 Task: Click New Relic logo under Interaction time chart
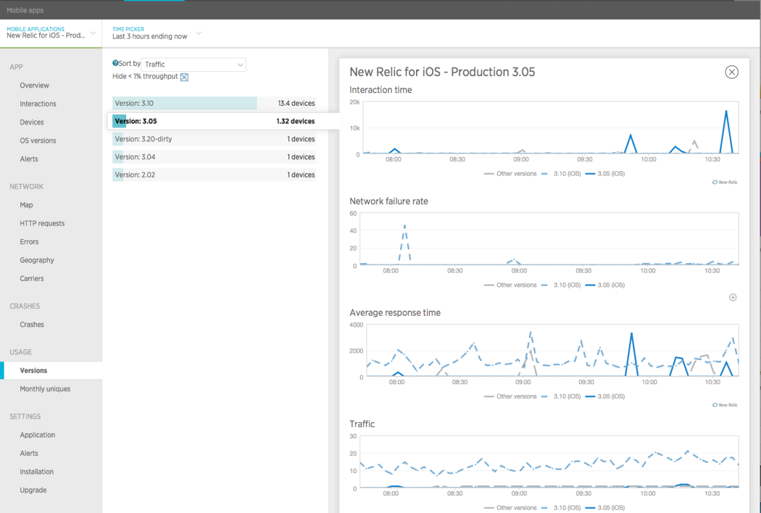point(725,182)
